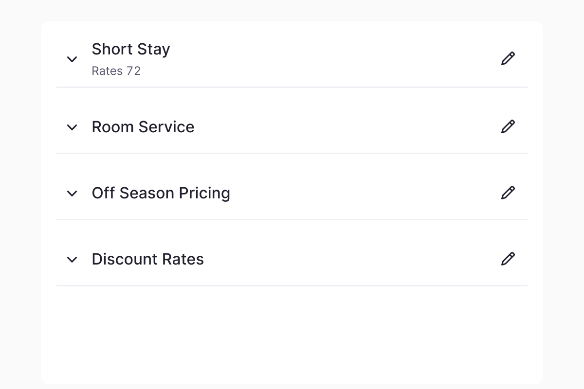Click the gray page background outside the card
Image resolution: width=584 pixels, height=389 pixels.
pos(19,194)
